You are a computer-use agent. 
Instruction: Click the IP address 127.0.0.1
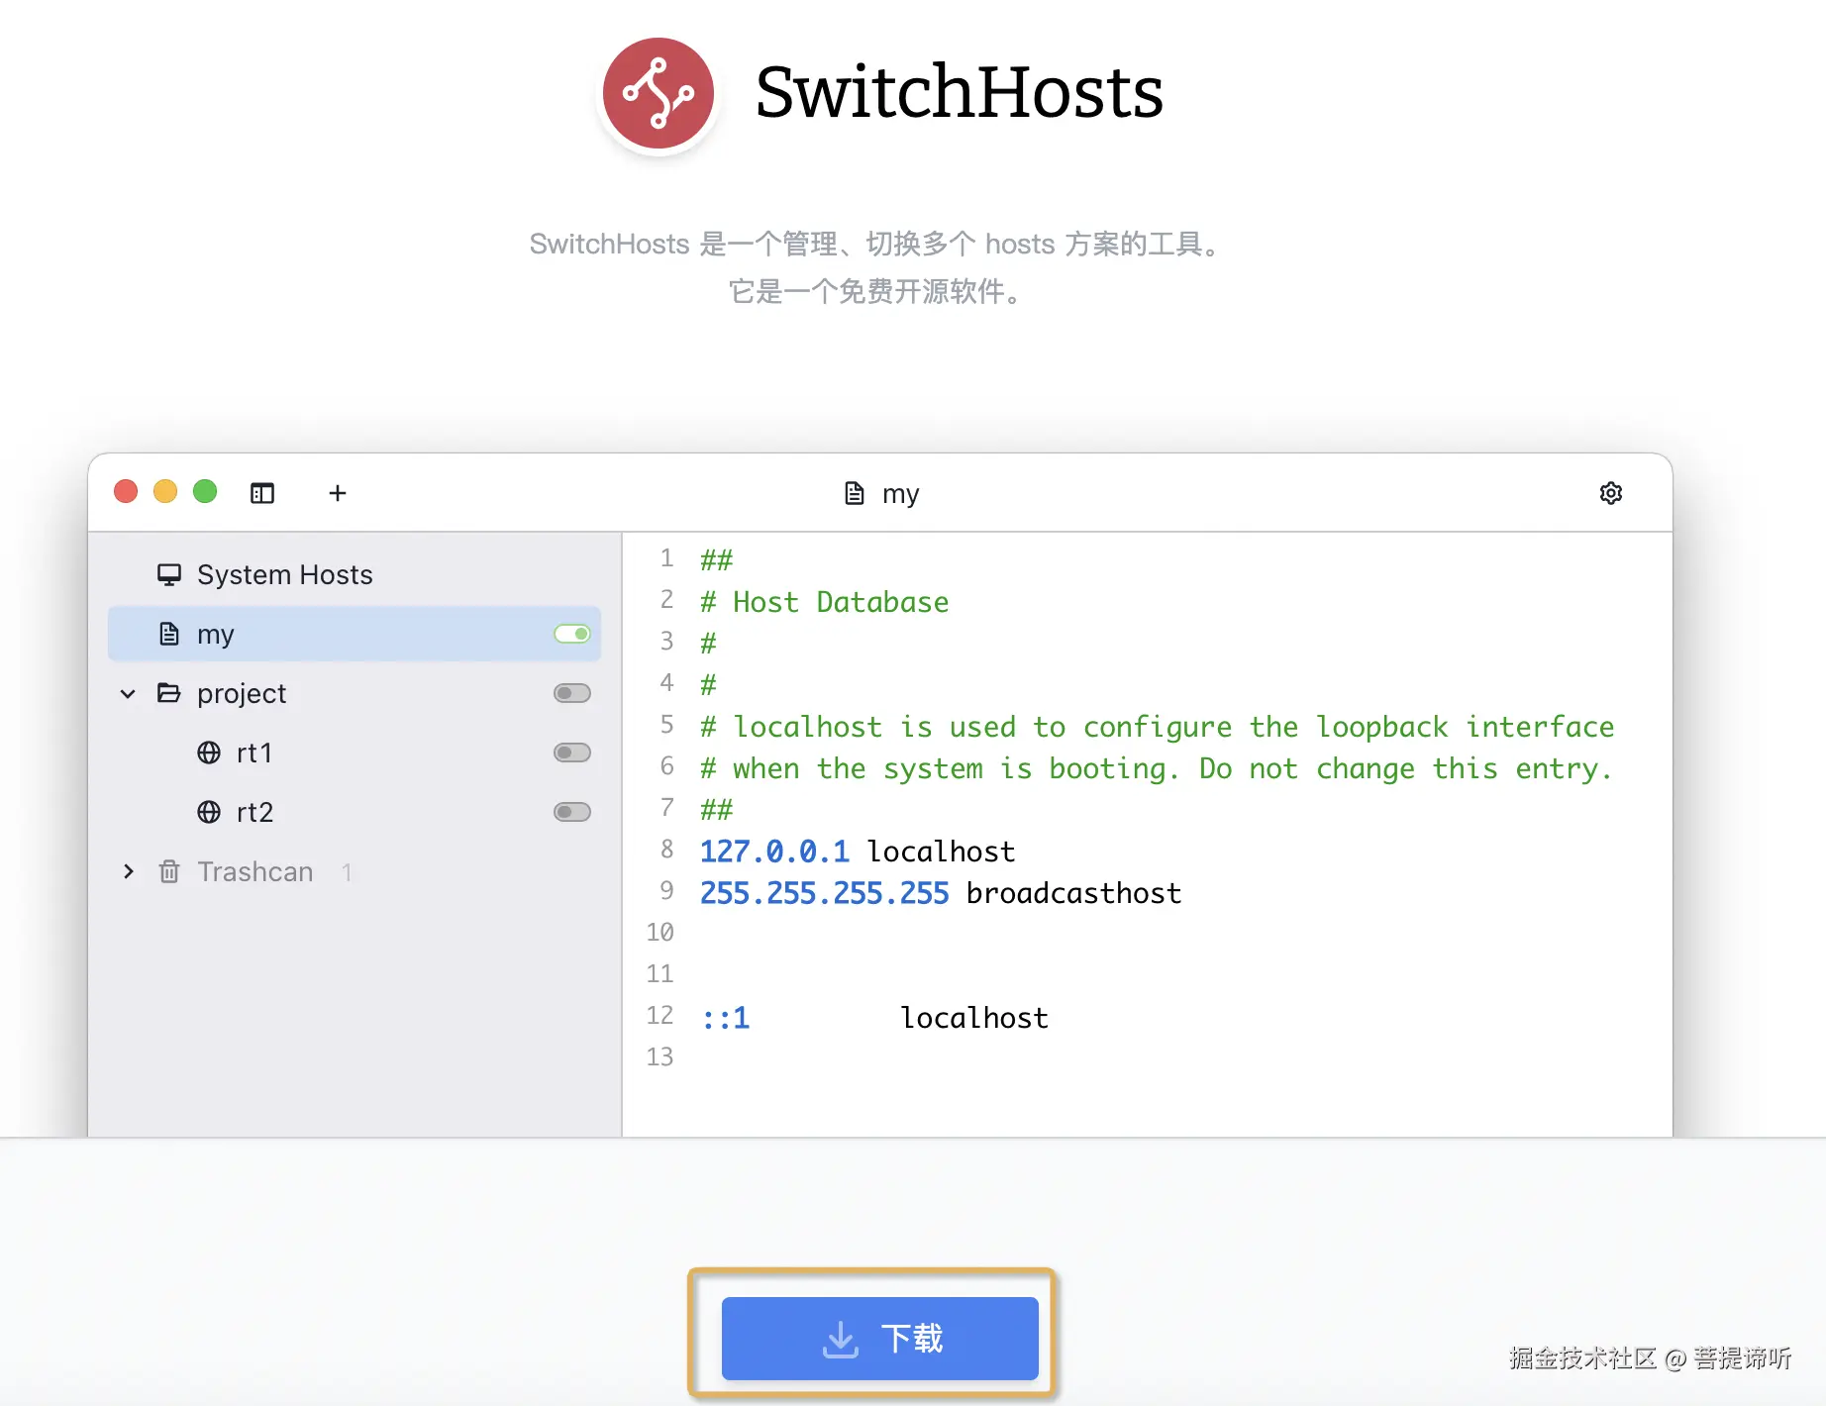click(774, 852)
